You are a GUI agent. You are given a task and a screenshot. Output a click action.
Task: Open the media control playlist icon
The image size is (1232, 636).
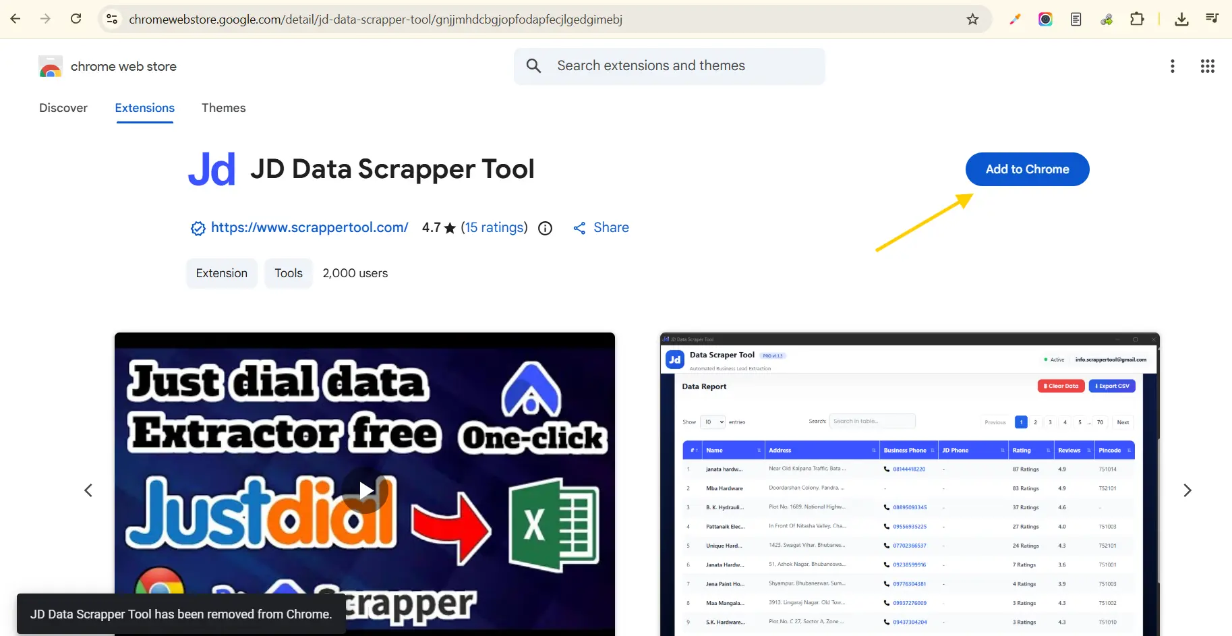(1212, 19)
